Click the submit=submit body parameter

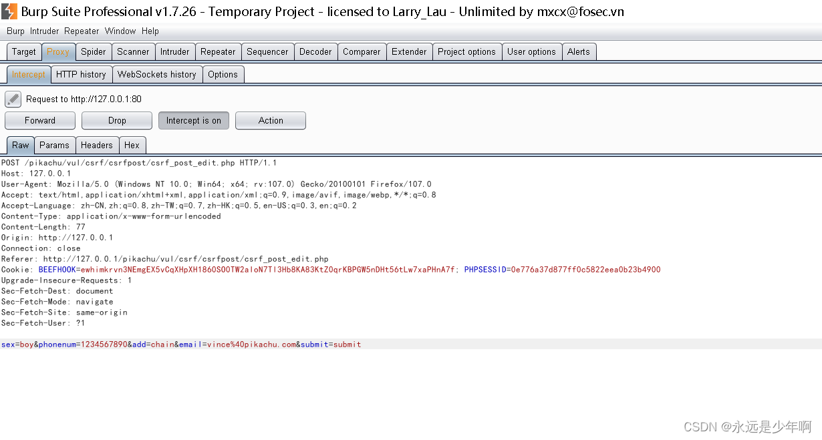(331, 345)
